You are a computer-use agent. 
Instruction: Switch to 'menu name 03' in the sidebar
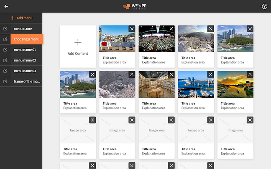tap(26, 71)
